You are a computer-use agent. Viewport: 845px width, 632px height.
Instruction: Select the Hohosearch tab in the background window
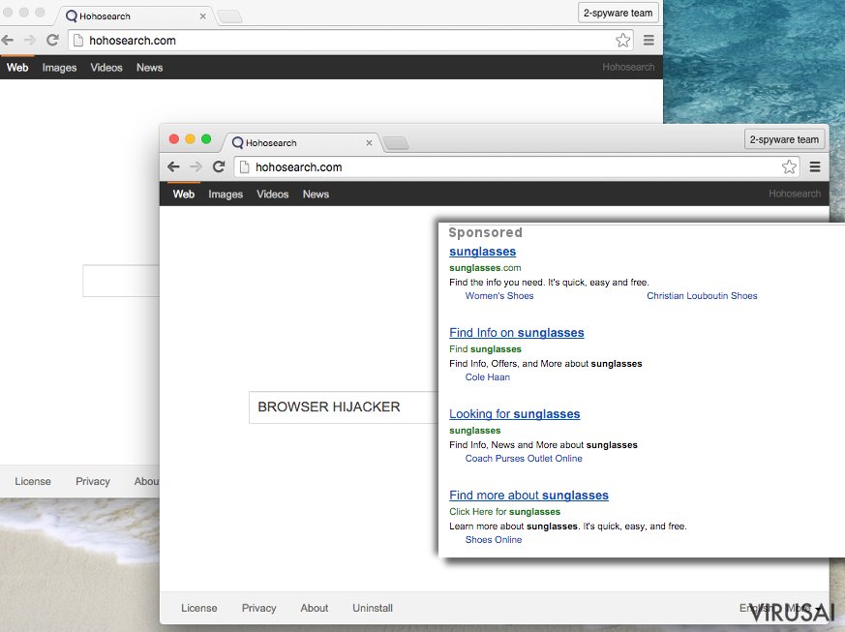pos(134,16)
